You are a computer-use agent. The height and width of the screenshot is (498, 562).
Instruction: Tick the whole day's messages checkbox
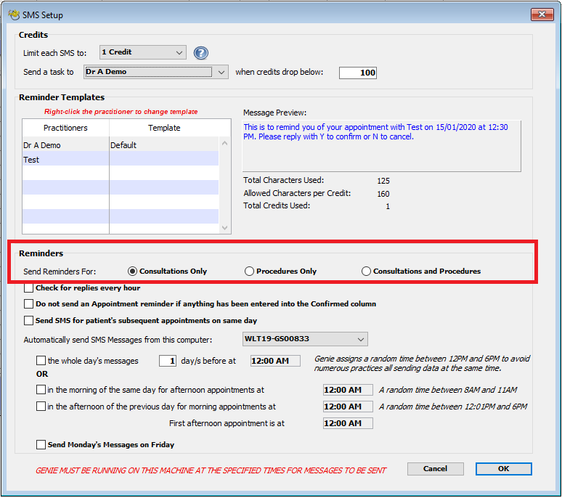tap(41, 361)
